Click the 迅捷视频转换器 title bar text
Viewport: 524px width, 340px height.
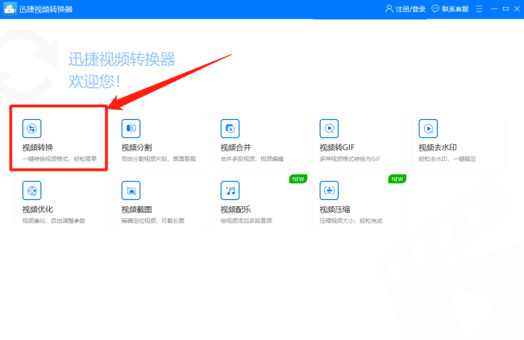point(46,9)
